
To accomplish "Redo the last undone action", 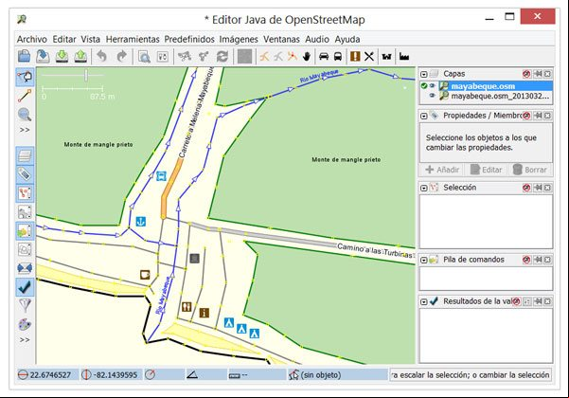I will point(121,57).
